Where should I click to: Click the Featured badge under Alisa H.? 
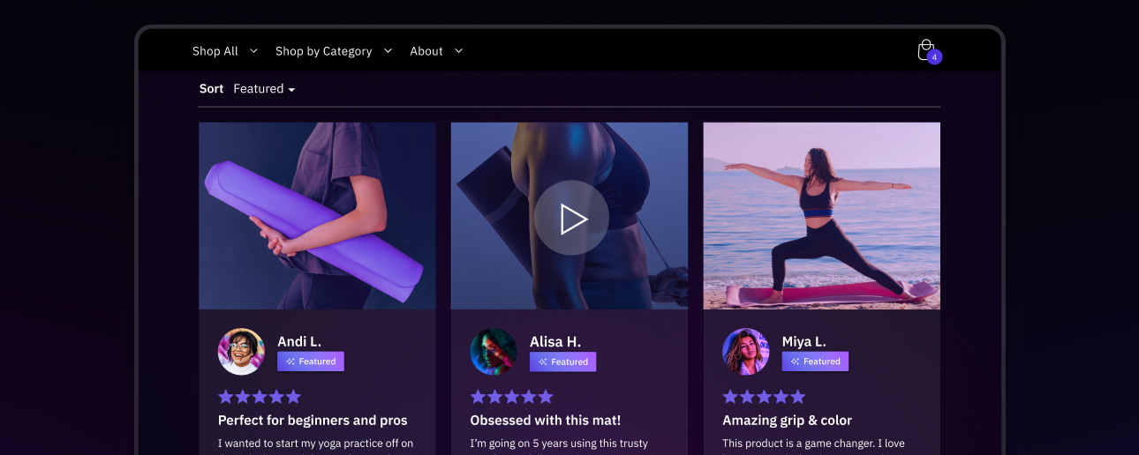tap(563, 362)
